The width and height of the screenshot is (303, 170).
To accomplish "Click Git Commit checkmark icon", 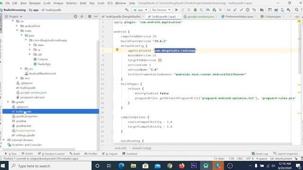I will coord(241,10).
